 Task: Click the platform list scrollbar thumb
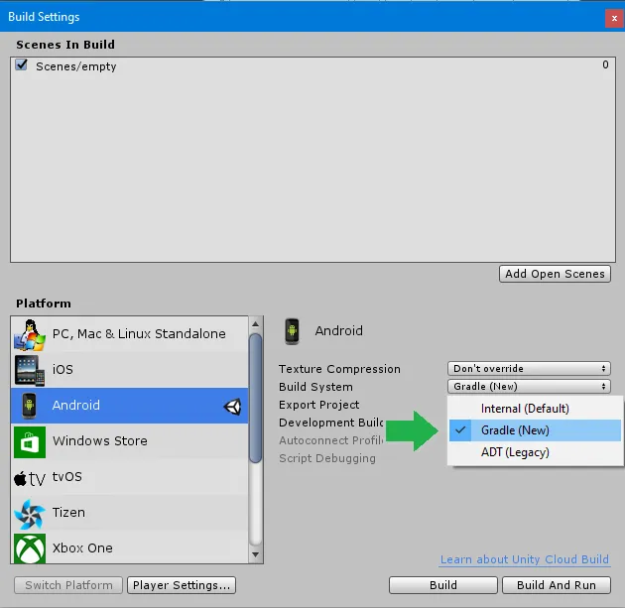[256, 399]
